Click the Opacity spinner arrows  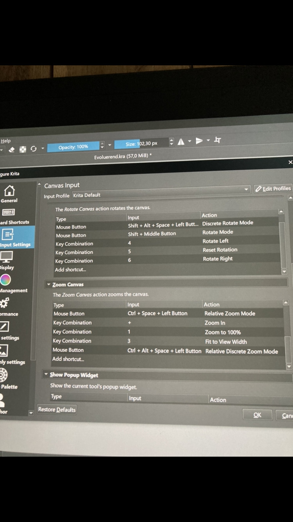102,146
